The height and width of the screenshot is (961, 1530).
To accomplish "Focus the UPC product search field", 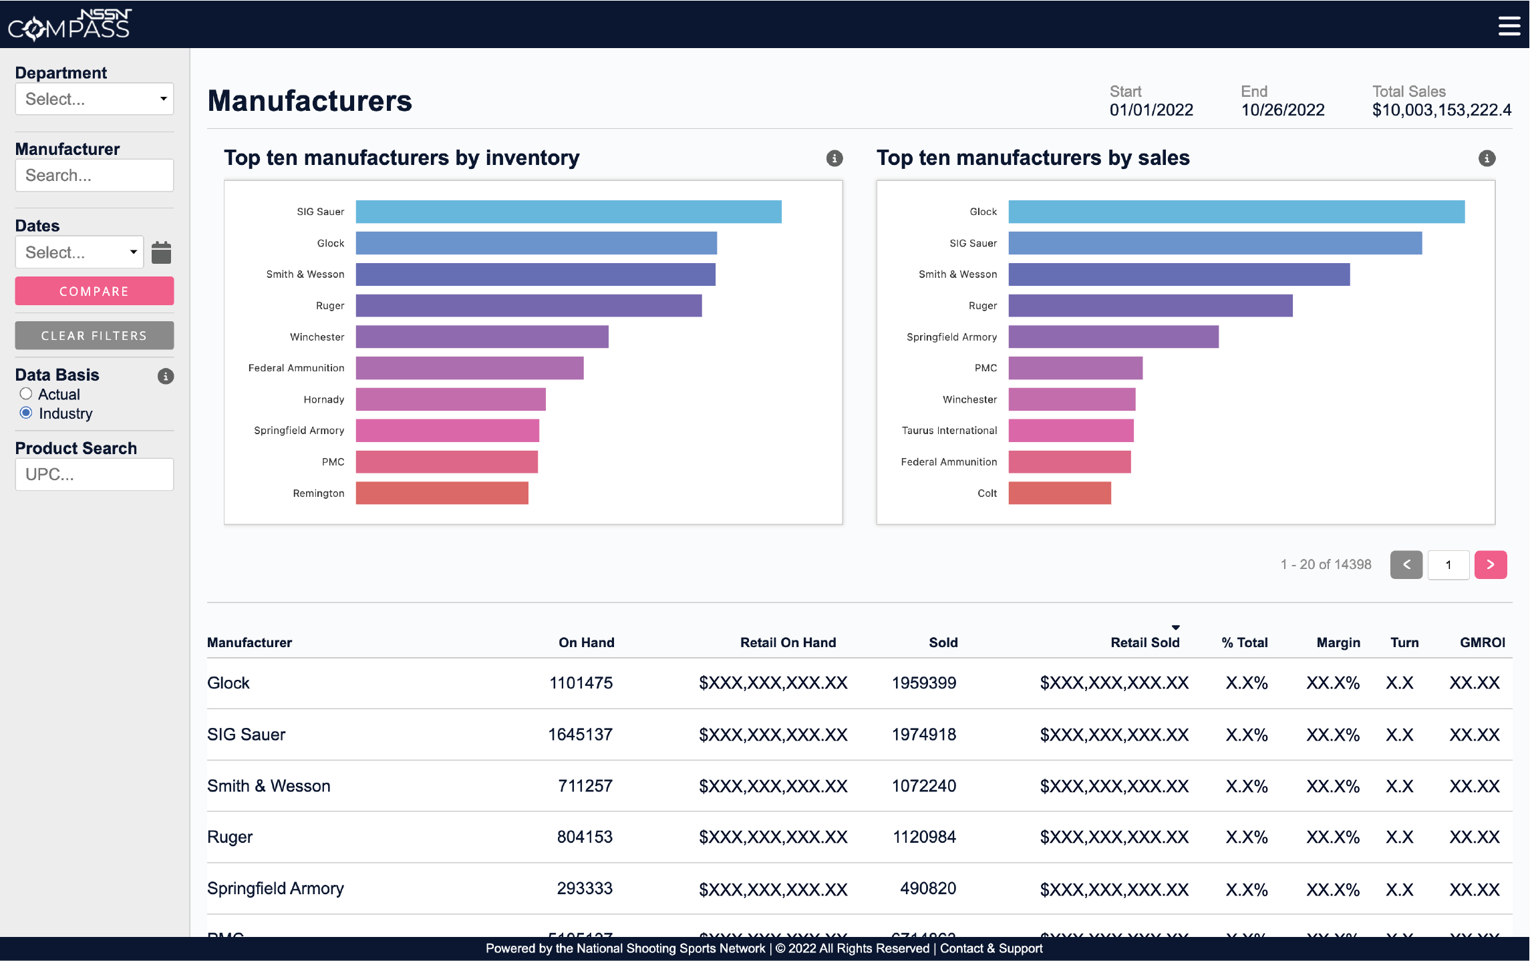I will coord(94,474).
